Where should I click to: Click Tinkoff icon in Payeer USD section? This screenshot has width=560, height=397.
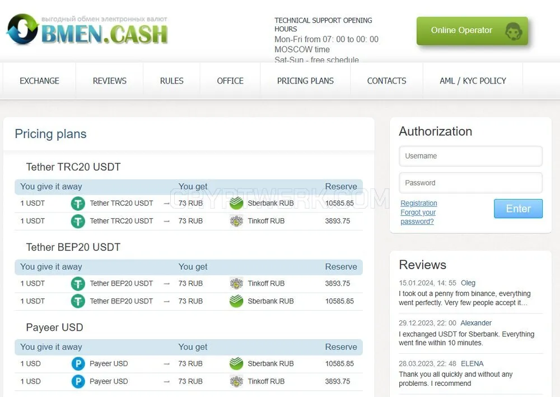tap(236, 381)
